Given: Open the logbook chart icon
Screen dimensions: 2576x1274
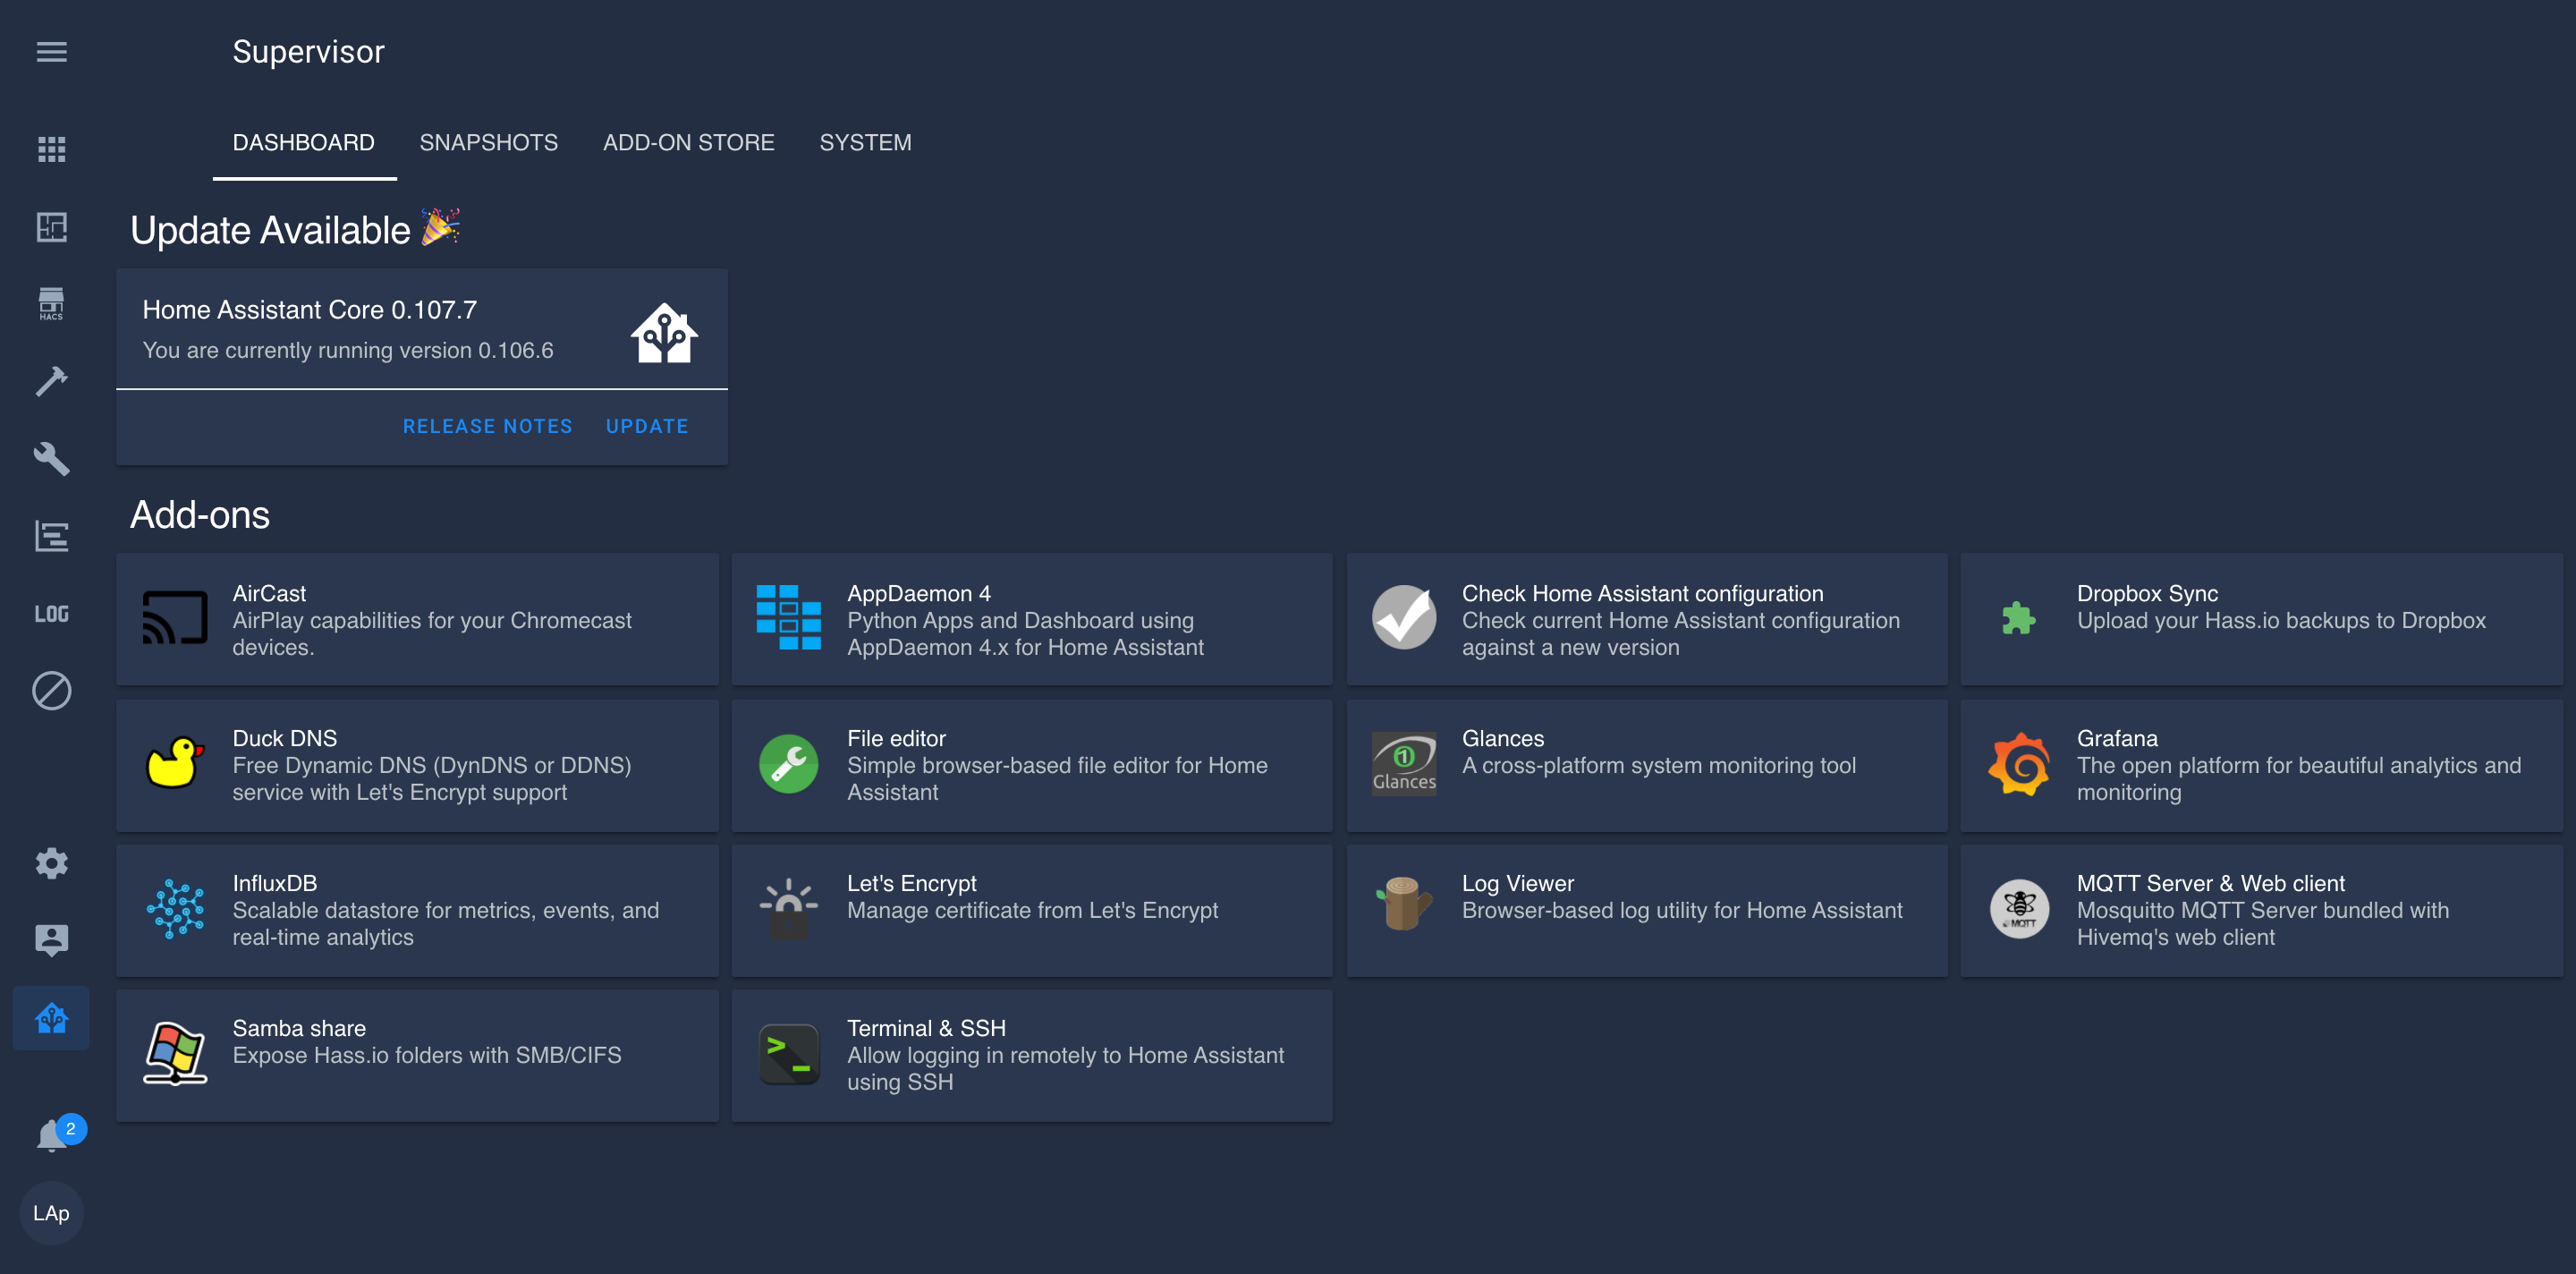Looking at the screenshot, I should coord(51,536).
